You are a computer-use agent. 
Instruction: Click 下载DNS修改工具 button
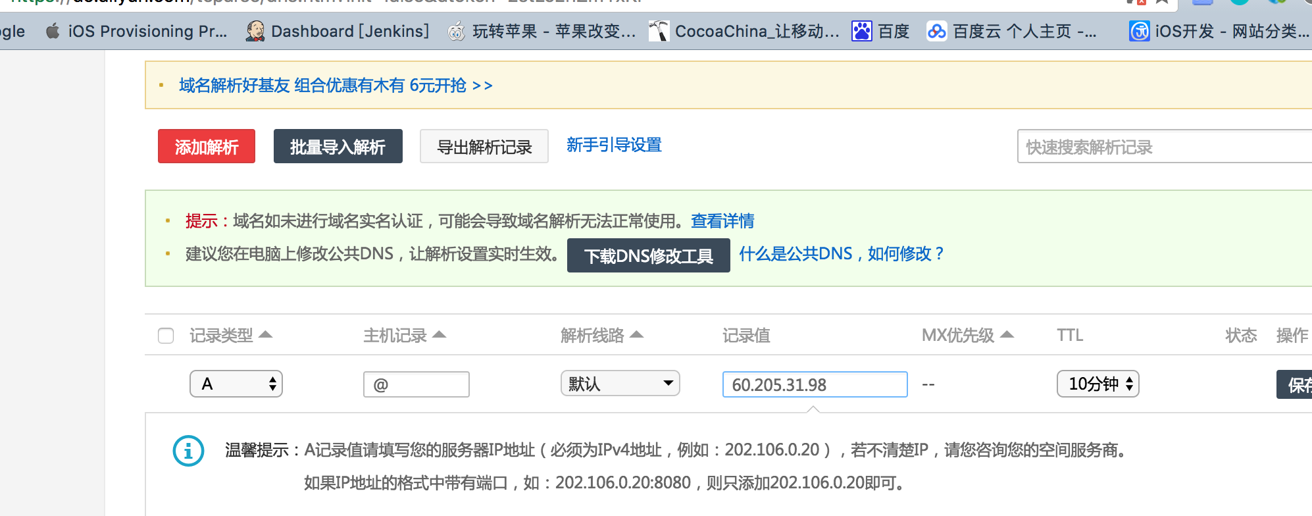[649, 255]
